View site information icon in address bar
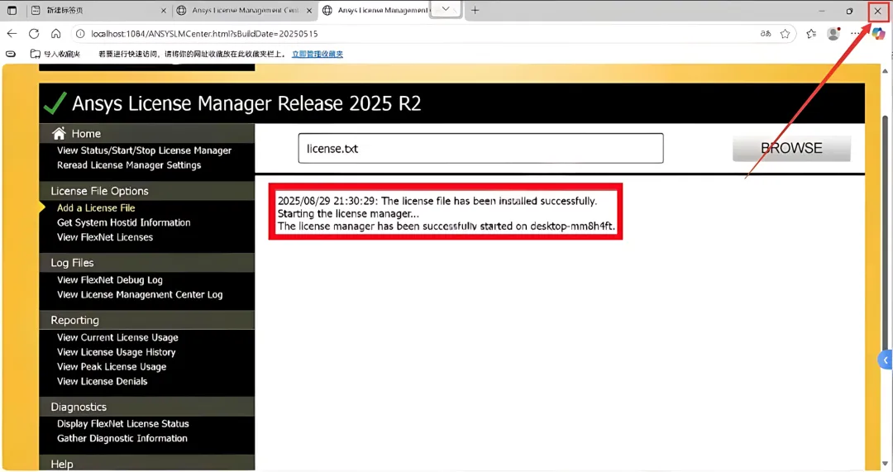The image size is (893, 472). tap(80, 34)
